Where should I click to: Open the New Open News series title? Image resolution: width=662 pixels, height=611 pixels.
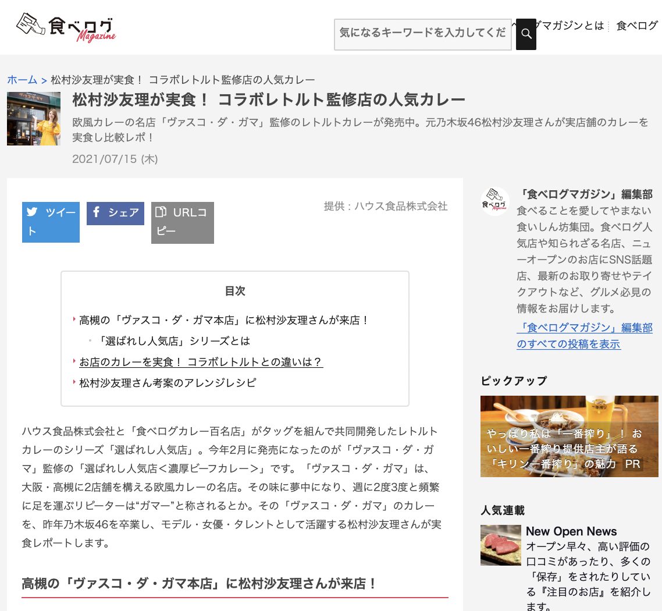[x=571, y=531]
